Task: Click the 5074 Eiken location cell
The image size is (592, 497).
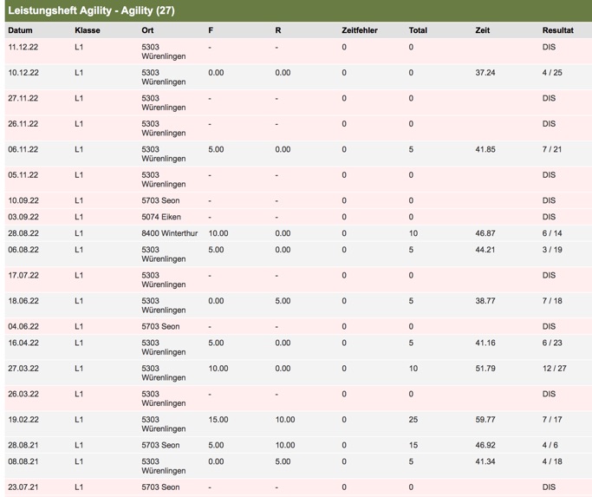Action: [161, 217]
